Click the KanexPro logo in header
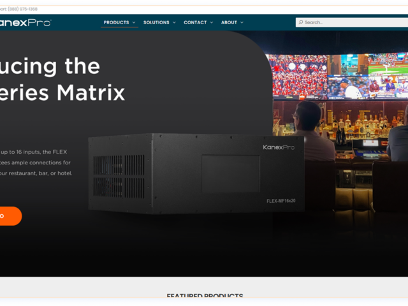The width and height of the screenshot is (408, 306). 25,23
